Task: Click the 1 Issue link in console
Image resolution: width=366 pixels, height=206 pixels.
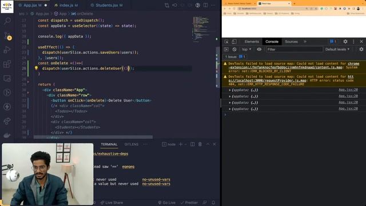Action: pyautogui.click(x=235, y=57)
